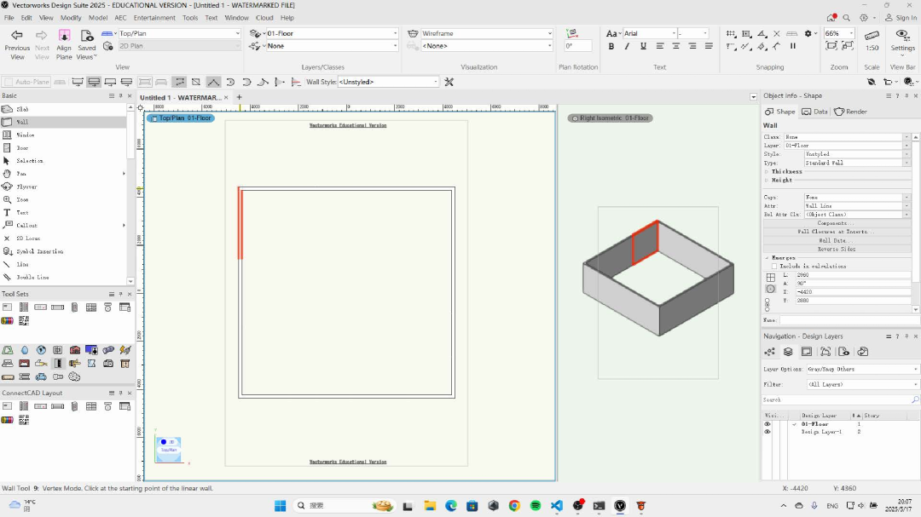This screenshot has height=517, width=921.
Task: Open the AEC menu
Action: (120, 17)
